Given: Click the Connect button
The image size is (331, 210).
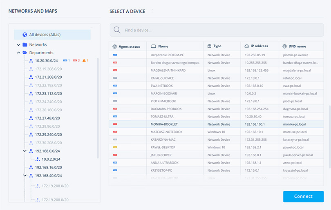Looking at the screenshot, I should point(303,197).
